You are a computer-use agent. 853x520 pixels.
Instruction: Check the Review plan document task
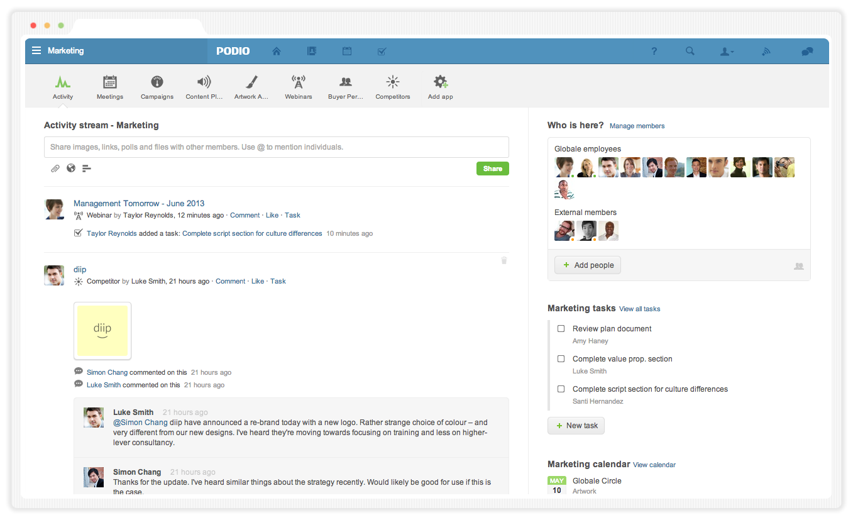click(561, 329)
